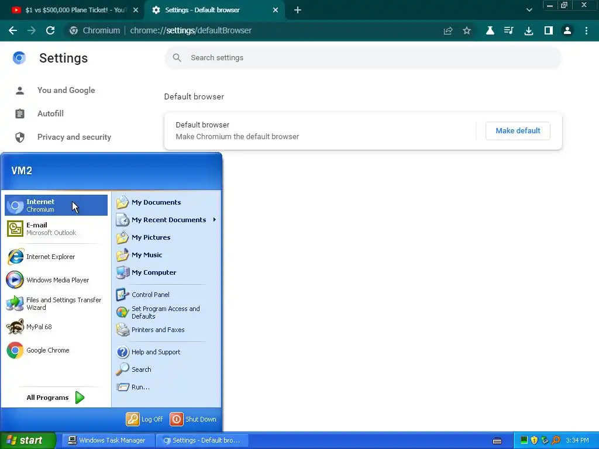Click the Chromium site info chip
Screen dimensions: 599x449
pyautogui.click(x=95, y=30)
